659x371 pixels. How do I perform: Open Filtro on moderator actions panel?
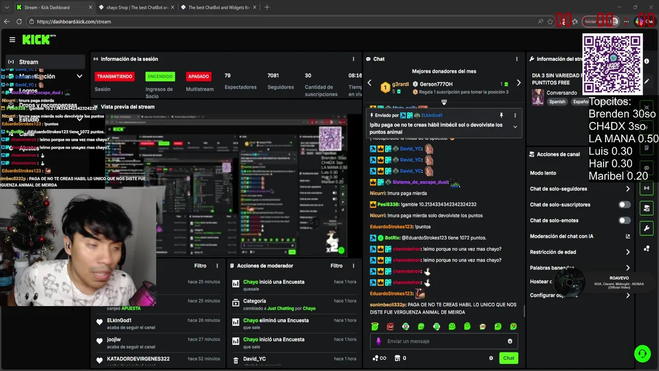coord(336,266)
